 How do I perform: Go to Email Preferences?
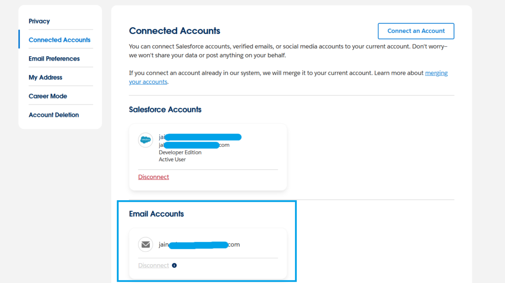[54, 59]
